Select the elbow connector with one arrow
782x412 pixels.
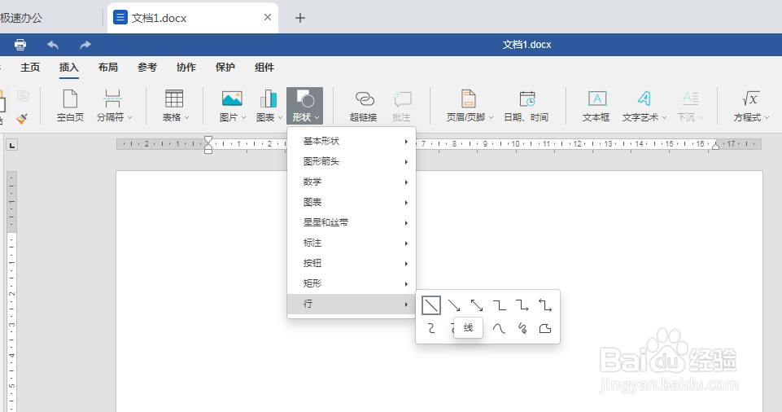pyautogui.click(x=522, y=305)
